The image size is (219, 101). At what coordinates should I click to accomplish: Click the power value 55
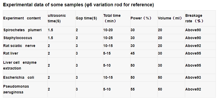tap(133, 89)
